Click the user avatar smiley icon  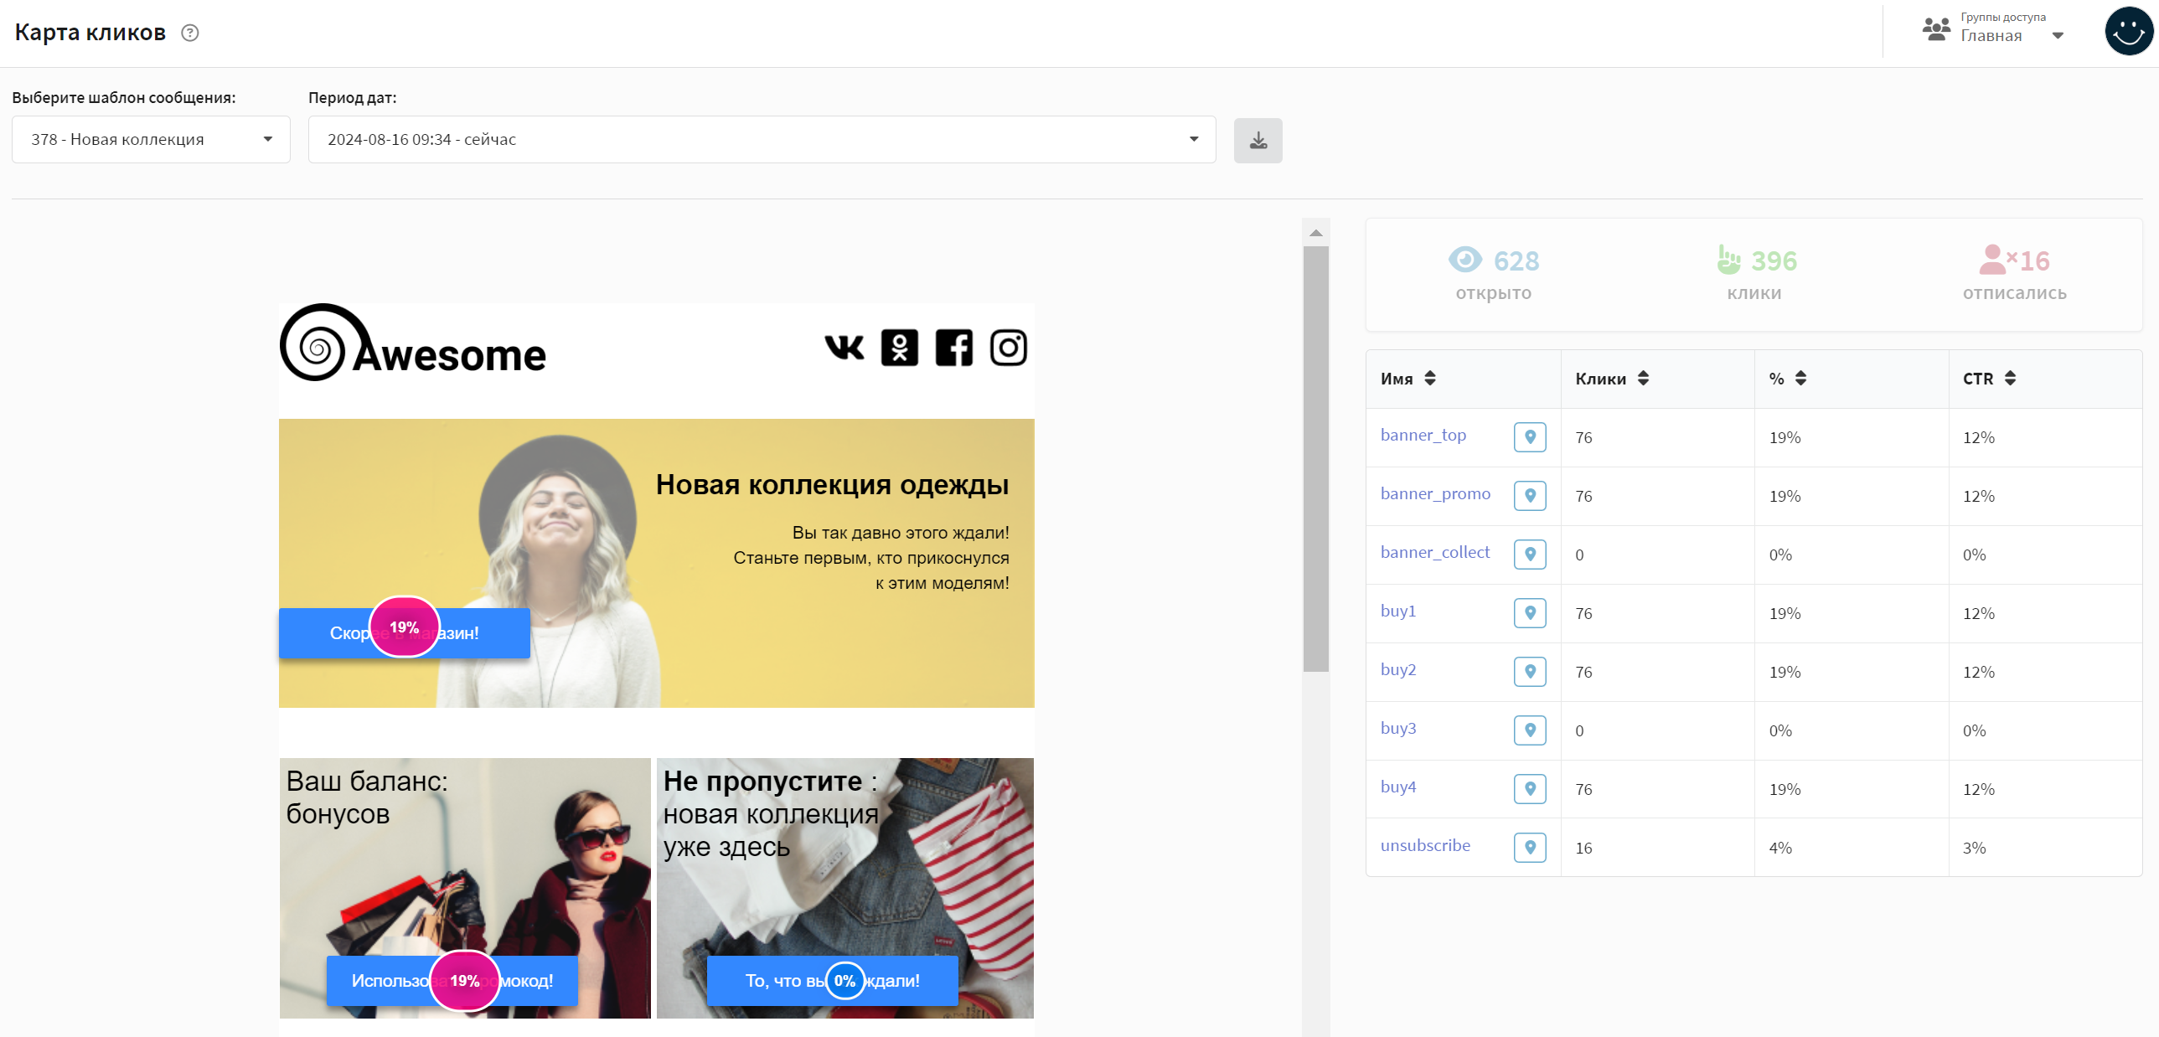coord(2128,32)
